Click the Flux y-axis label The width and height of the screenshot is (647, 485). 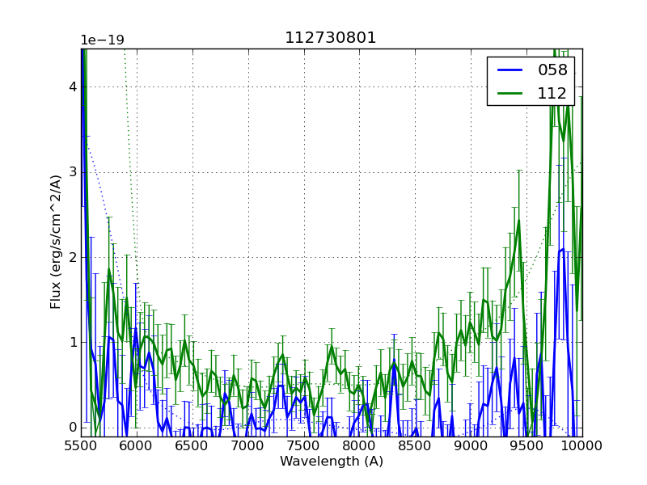point(56,242)
